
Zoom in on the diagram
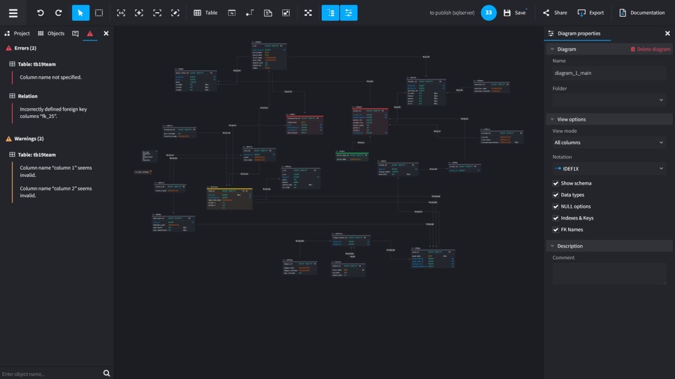139,12
